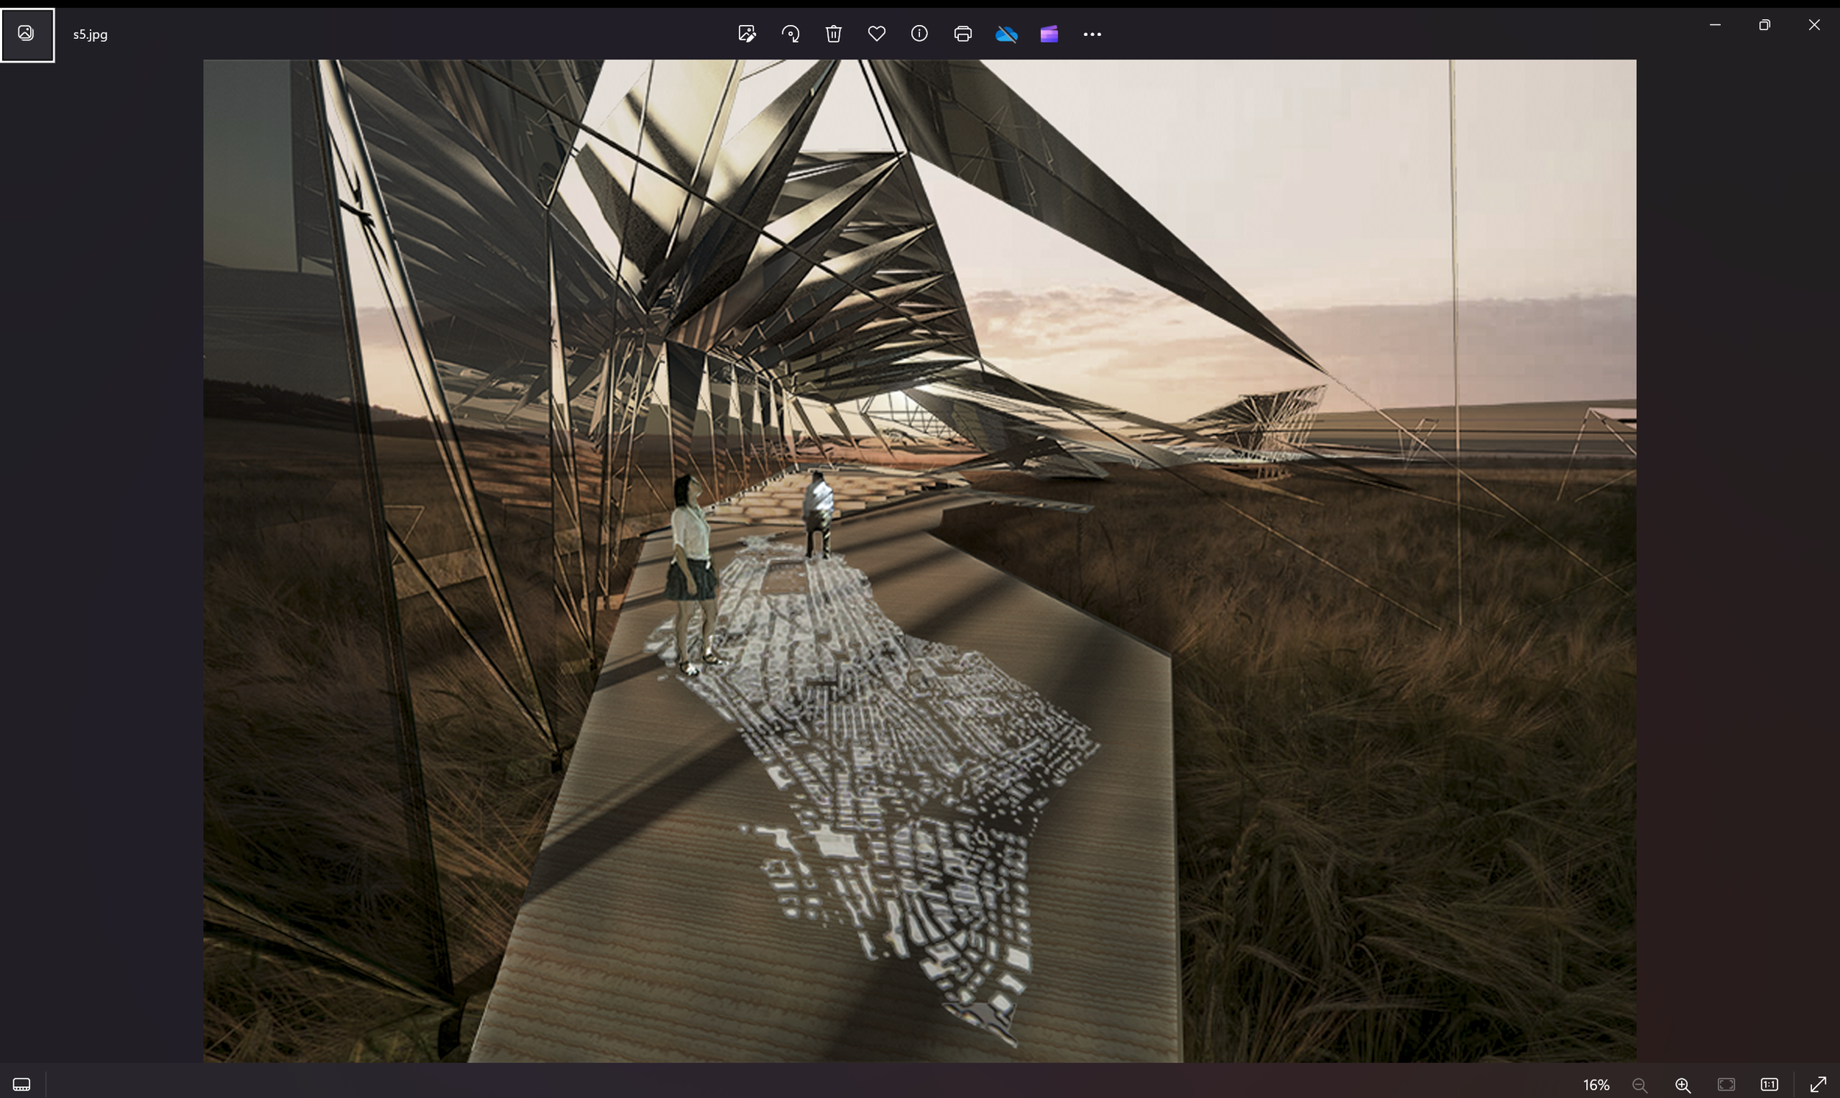Go back to Photos gallery icon

pyautogui.click(x=26, y=34)
